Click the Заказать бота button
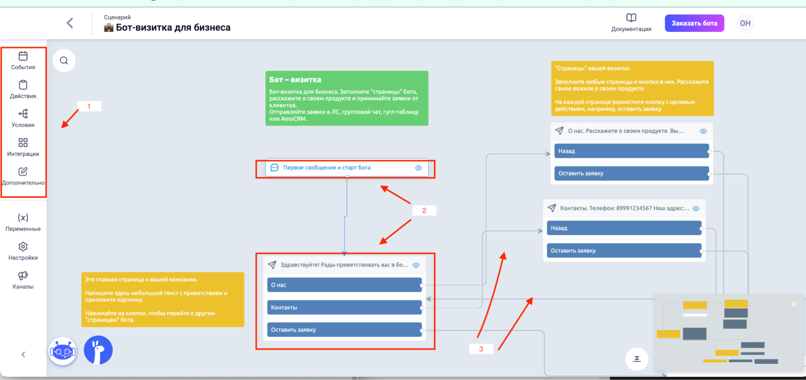This screenshot has width=806, height=380. coord(694,23)
